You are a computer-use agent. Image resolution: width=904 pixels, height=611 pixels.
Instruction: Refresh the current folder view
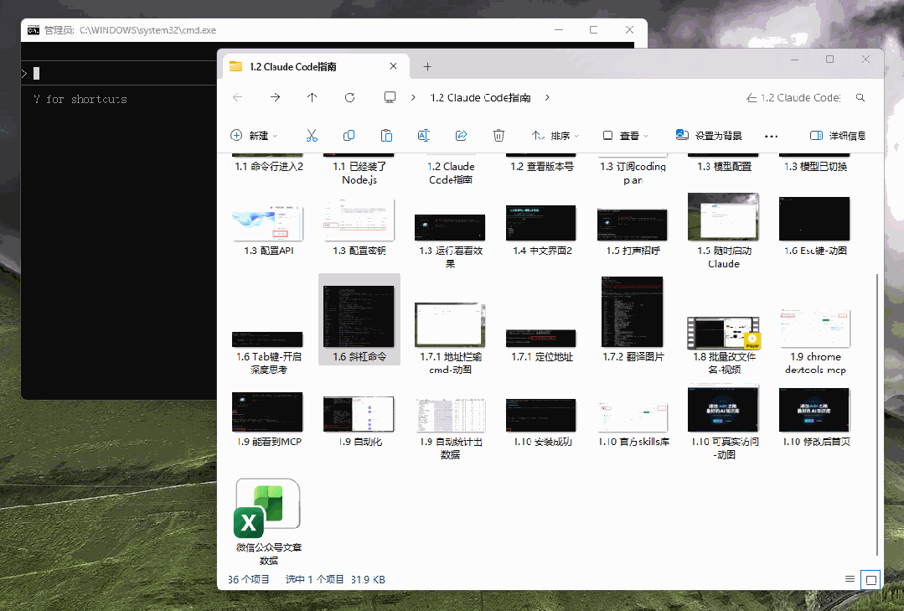(x=349, y=97)
